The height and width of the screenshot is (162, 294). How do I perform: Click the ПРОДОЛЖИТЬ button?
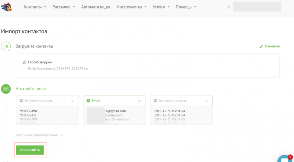[30, 150]
